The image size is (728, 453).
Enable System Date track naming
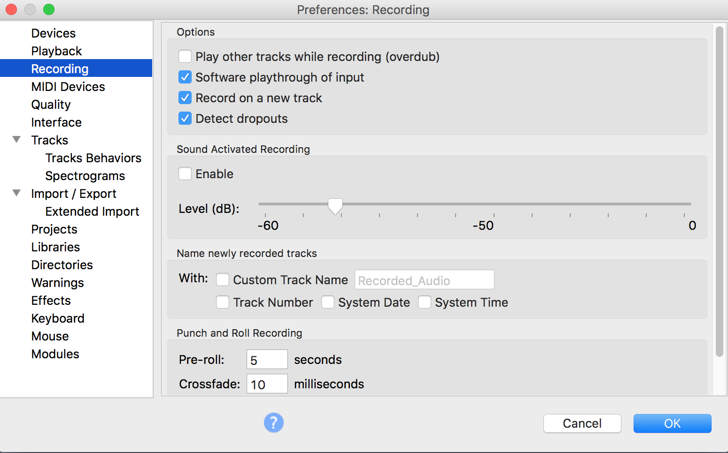328,302
